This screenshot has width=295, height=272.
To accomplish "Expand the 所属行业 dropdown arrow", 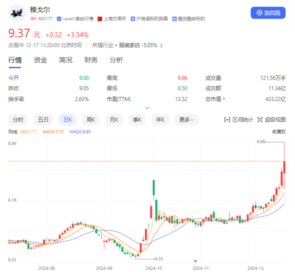I will pyautogui.click(x=116, y=45).
